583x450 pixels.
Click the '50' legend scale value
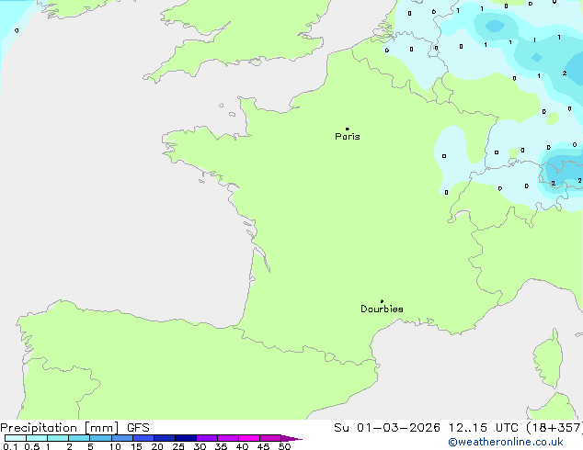point(284,446)
